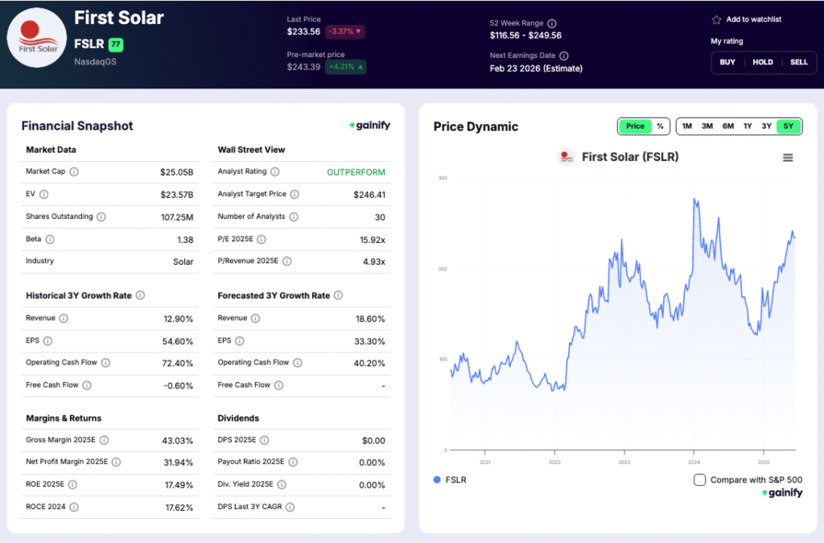This screenshot has width=824, height=543.
Task: Toggle the Add to watchlist star
Action: click(716, 19)
